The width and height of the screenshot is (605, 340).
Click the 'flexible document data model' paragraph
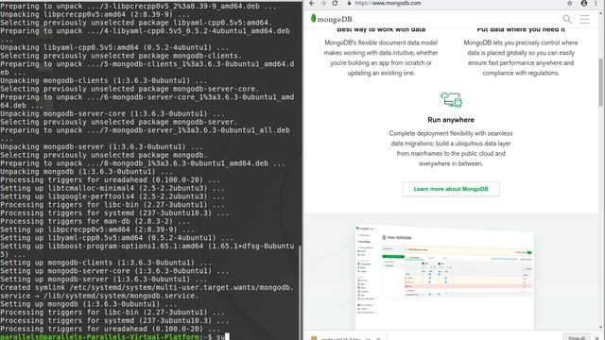click(381, 58)
